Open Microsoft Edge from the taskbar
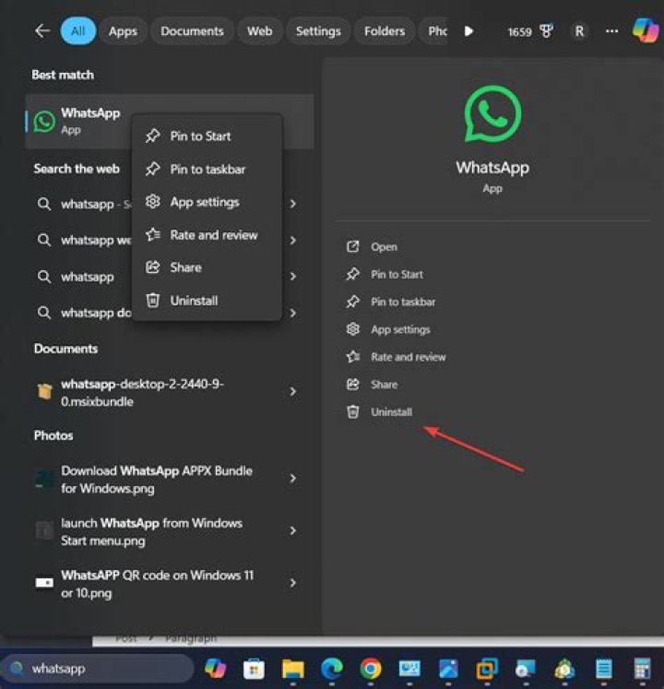The width and height of the screenshot is (664, 689). point(332,670)
